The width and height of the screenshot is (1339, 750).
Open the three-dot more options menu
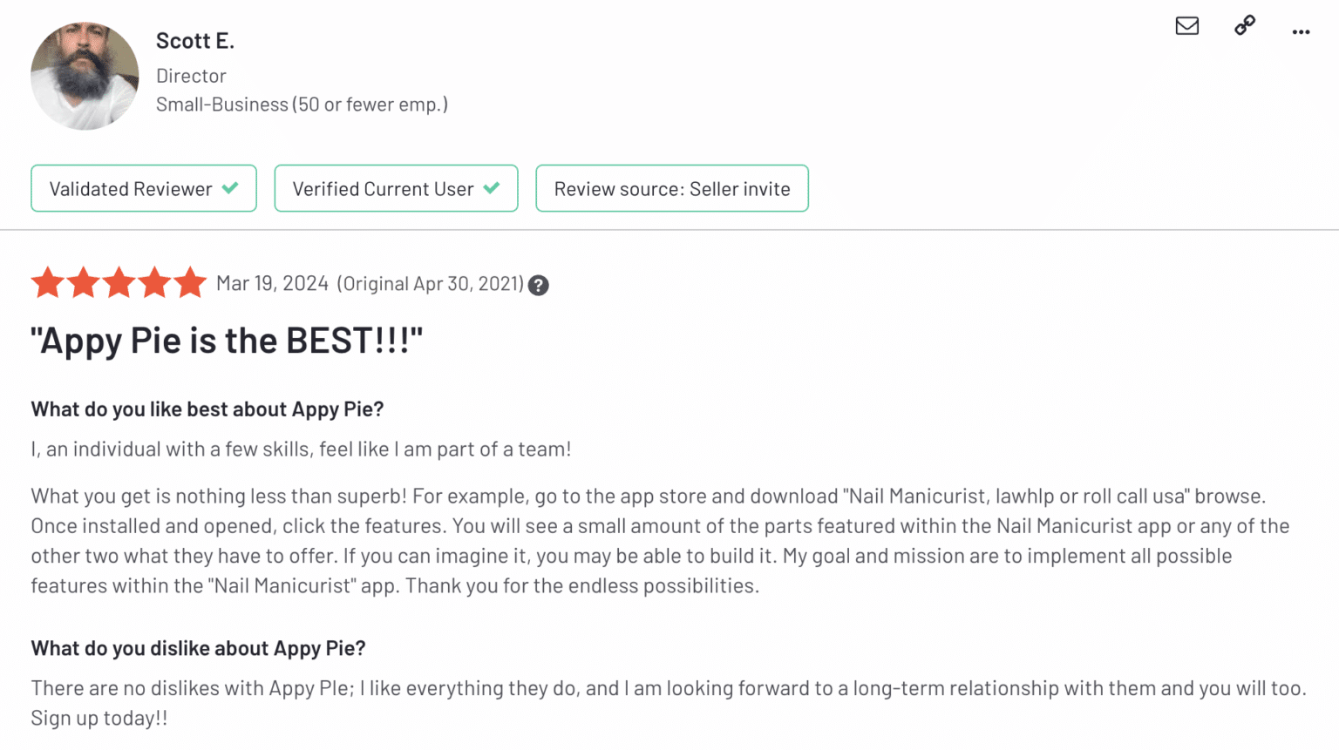pos(1301,32)
